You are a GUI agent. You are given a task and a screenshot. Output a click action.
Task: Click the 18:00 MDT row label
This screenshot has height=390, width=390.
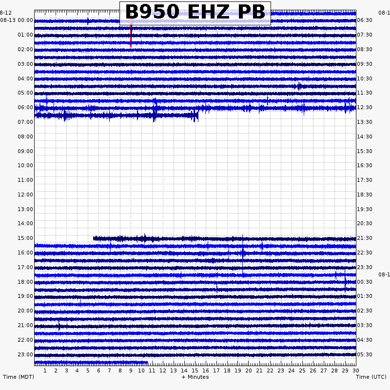tap(25, 282)
